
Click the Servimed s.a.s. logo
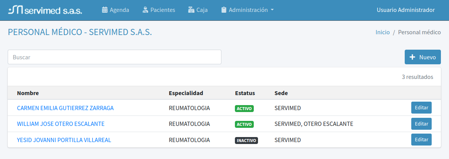[45, 10]
